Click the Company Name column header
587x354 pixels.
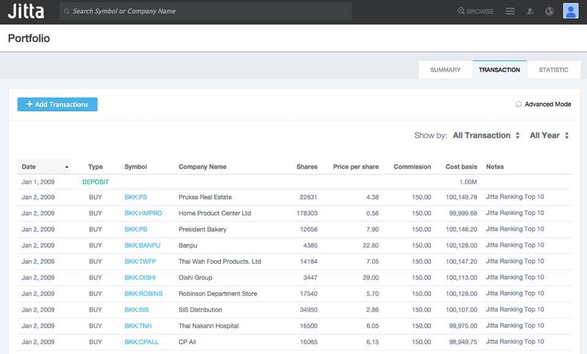click(202, 166)
